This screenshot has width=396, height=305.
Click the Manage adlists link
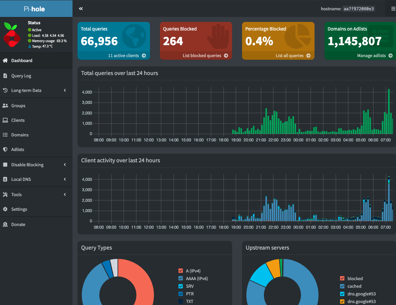tap(360, 56)
